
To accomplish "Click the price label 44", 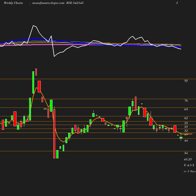I will click(186, 141).
